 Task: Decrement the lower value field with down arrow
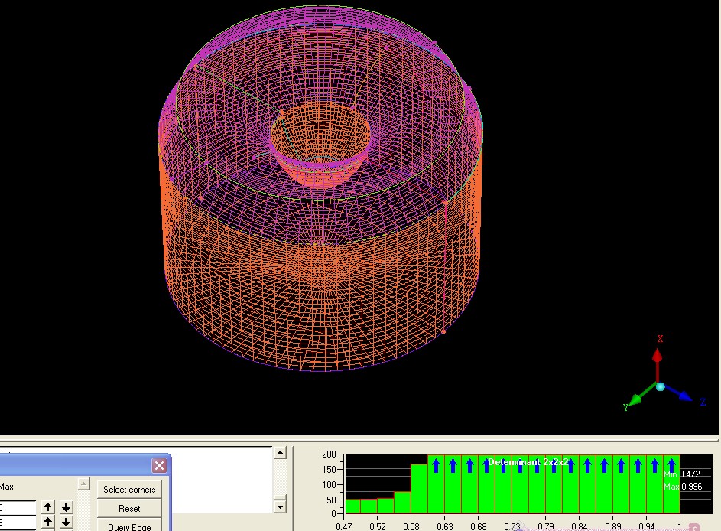67,523
